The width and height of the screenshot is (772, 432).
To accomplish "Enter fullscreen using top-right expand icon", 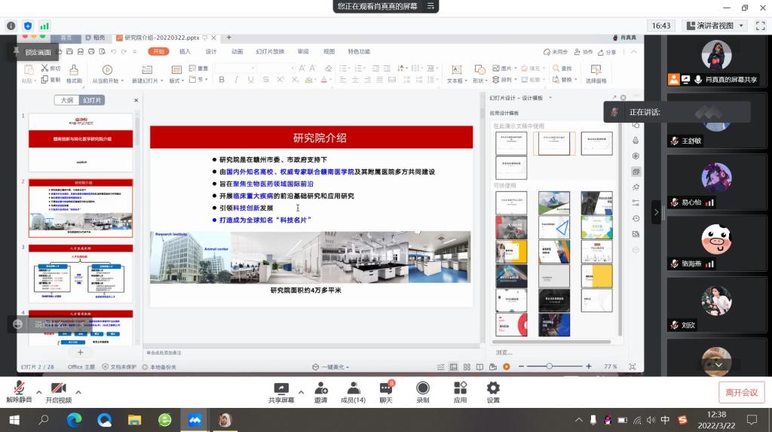I will 759,26.
